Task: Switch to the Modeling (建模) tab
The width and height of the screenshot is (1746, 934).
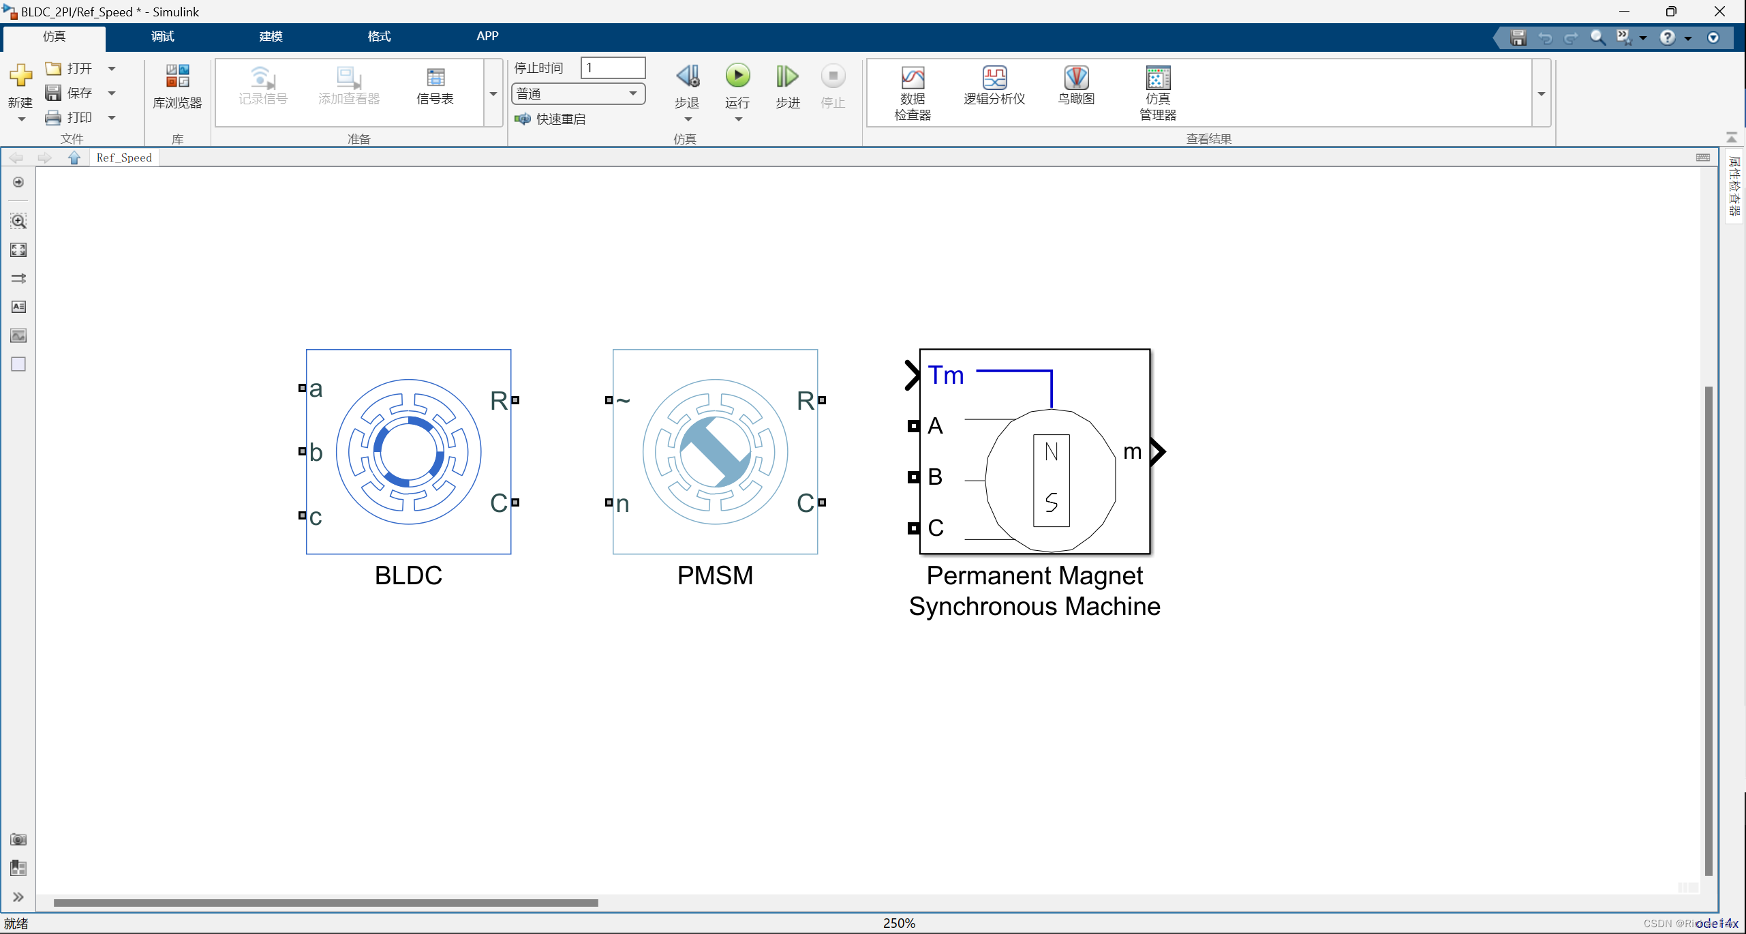Action: coord(271,36)
